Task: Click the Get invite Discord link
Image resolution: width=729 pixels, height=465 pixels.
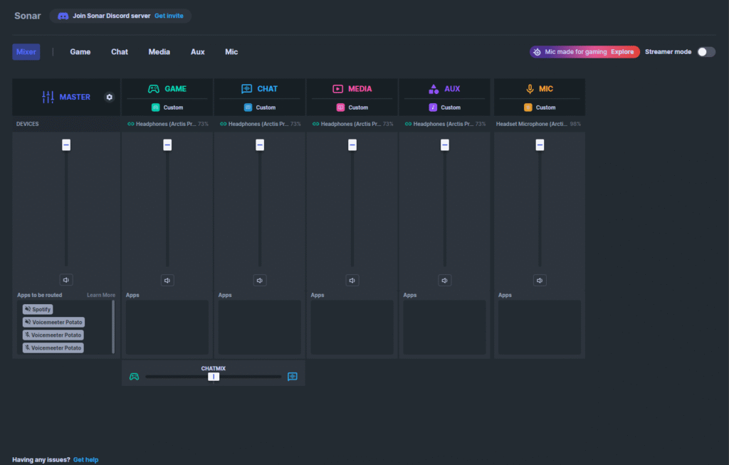Action: tap(169, 16)
